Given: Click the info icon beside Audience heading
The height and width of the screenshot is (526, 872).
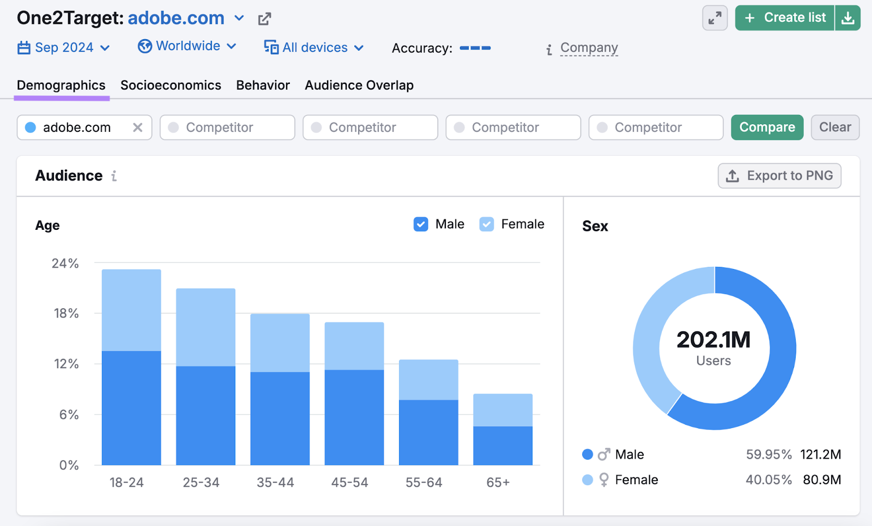Looking at the screenshot, I should (113, 176).
